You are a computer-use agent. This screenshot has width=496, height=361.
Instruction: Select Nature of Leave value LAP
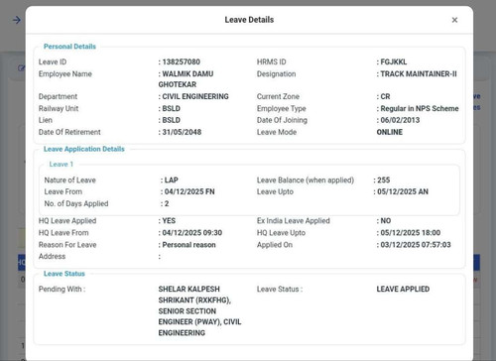[172, 180]
